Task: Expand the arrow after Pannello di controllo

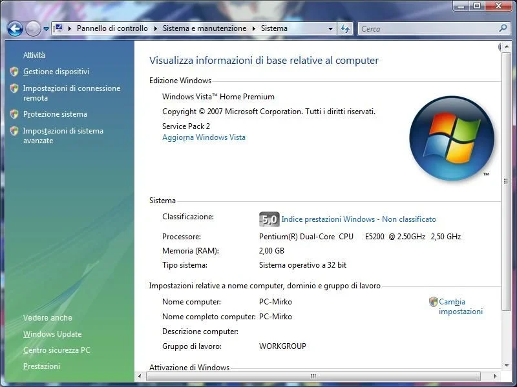Action: pos(155,28)
